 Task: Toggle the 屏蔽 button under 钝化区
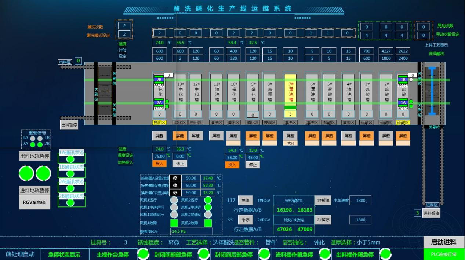pyautogui.click(x=159, y=136)
